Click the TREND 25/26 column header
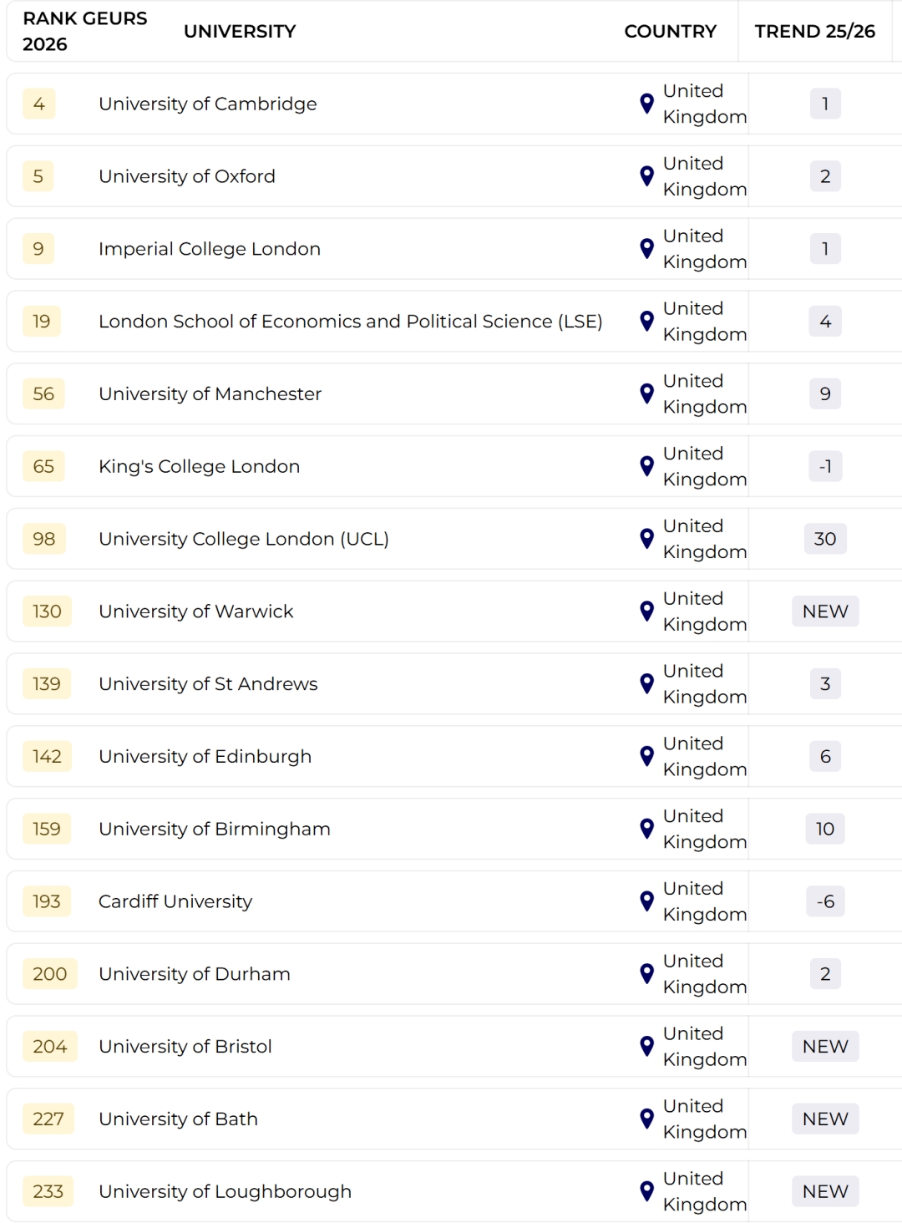 814,32
